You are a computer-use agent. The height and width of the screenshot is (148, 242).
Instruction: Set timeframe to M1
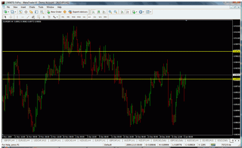(x=63, y=17)
